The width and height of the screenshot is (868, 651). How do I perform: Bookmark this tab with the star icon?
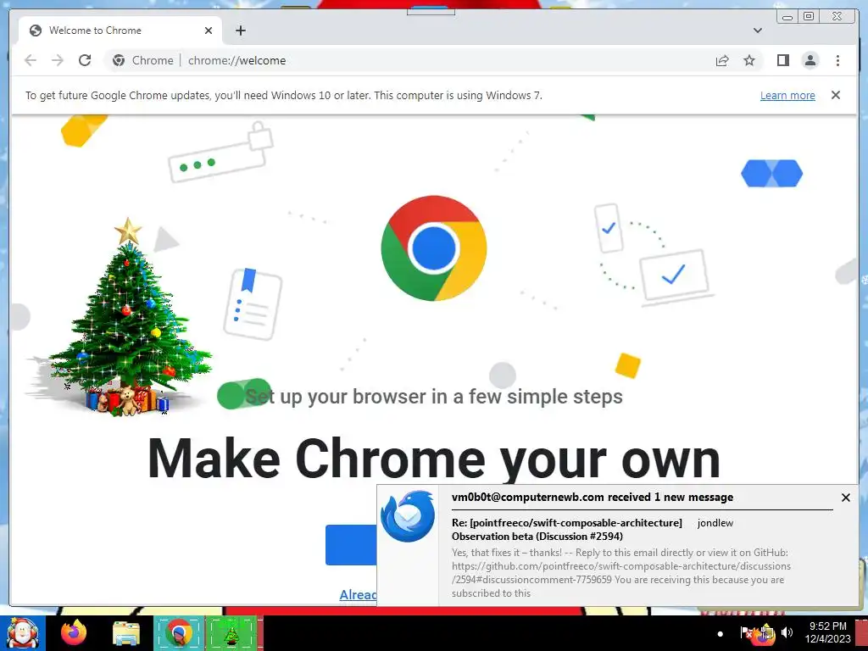click(749, 60)
